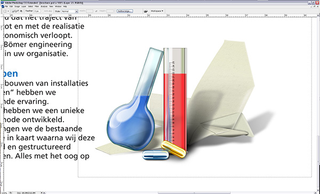Click the zoom percentage field in status bar
320x194 pixels.
(4, 193)
